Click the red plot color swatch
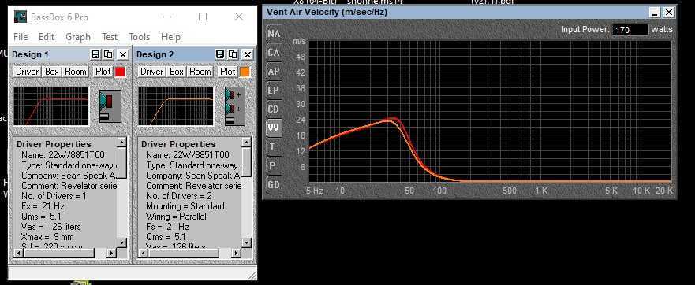 120,72
